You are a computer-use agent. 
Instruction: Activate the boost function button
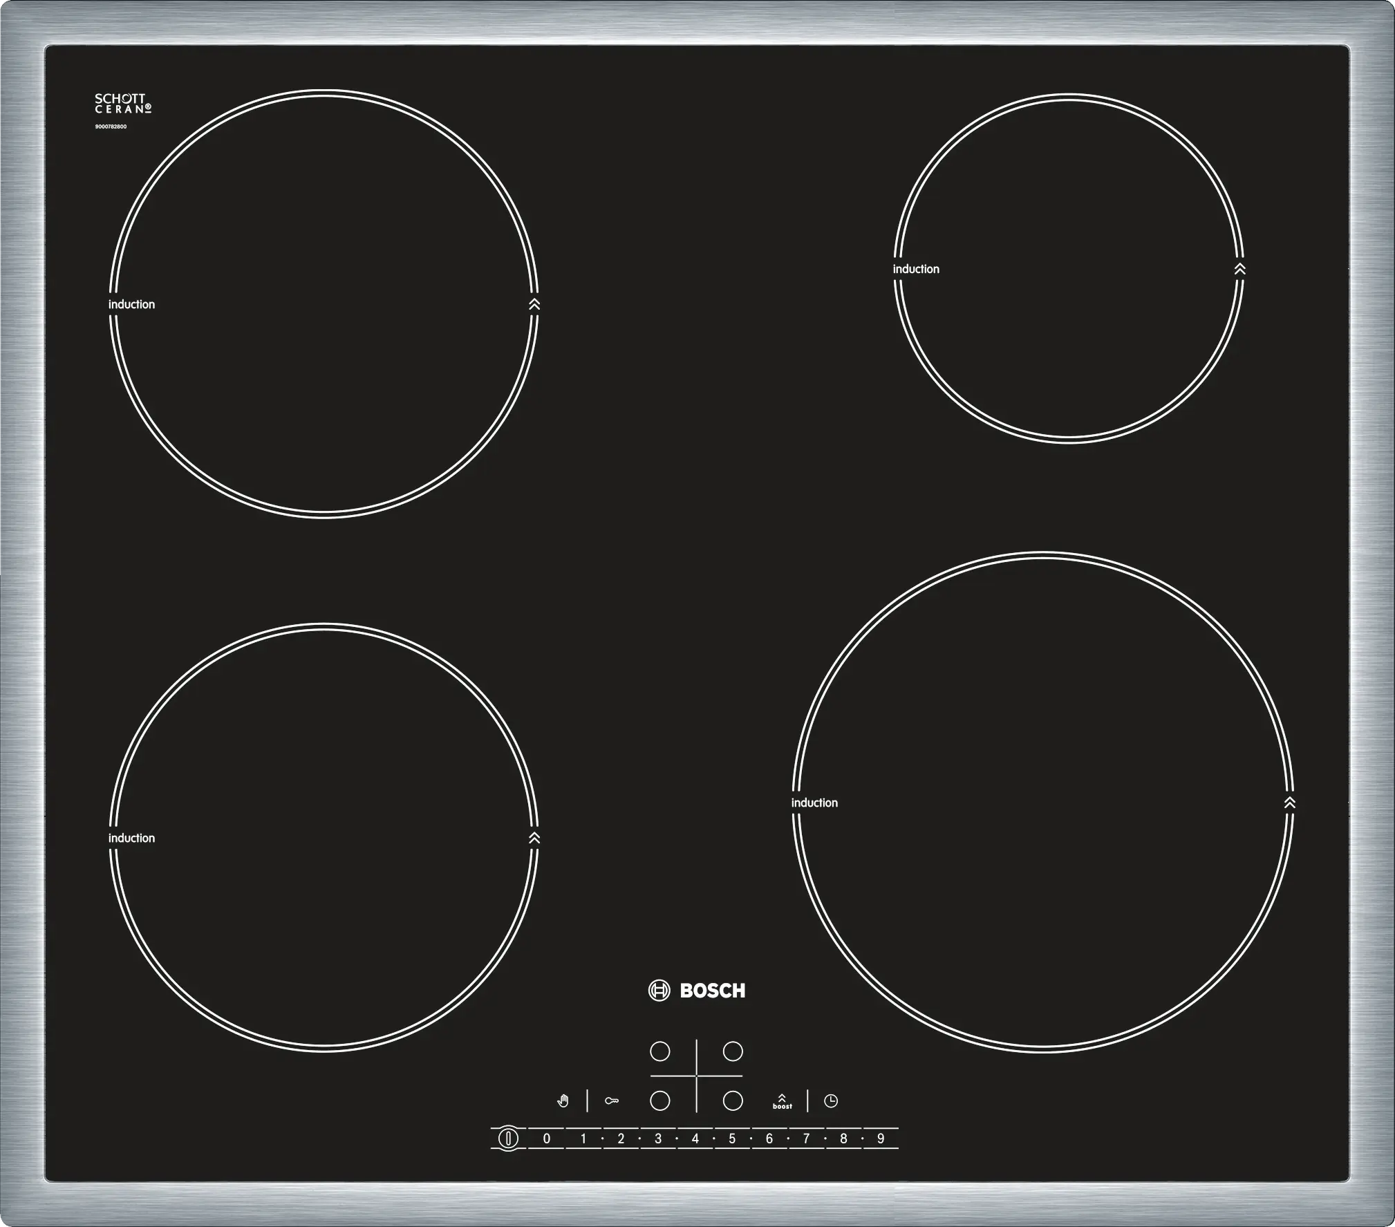pyautogui.click(x=782, y=1101)
